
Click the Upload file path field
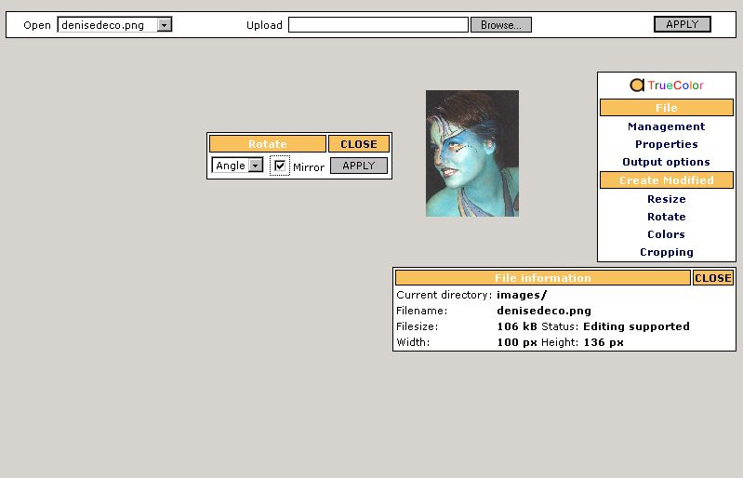point(378,25)
